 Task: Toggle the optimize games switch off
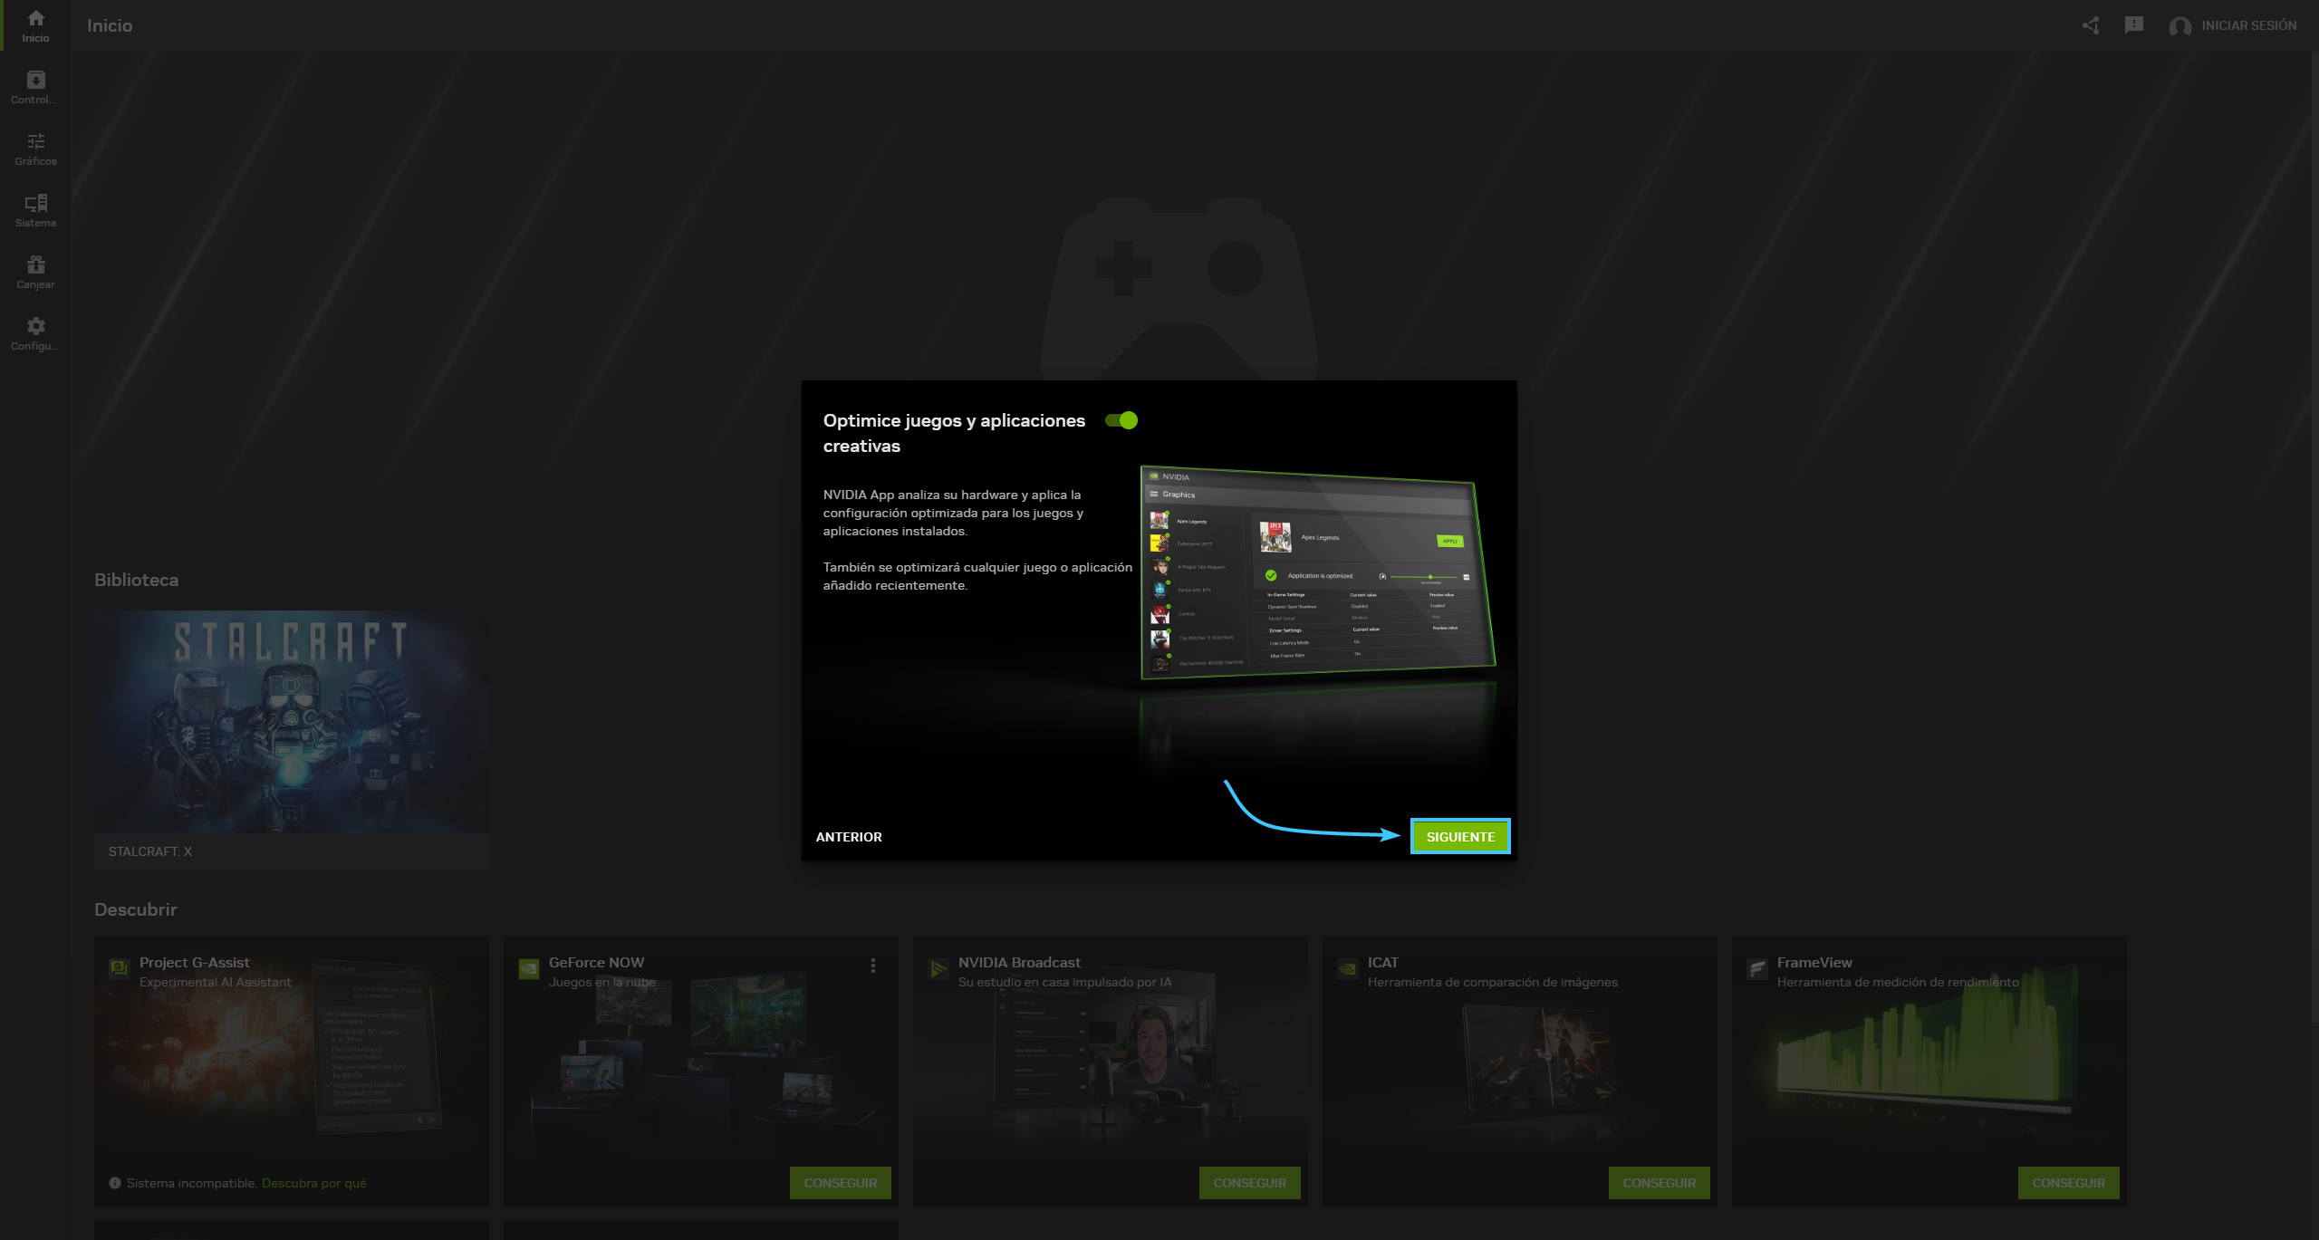[x=1121, y=420]
